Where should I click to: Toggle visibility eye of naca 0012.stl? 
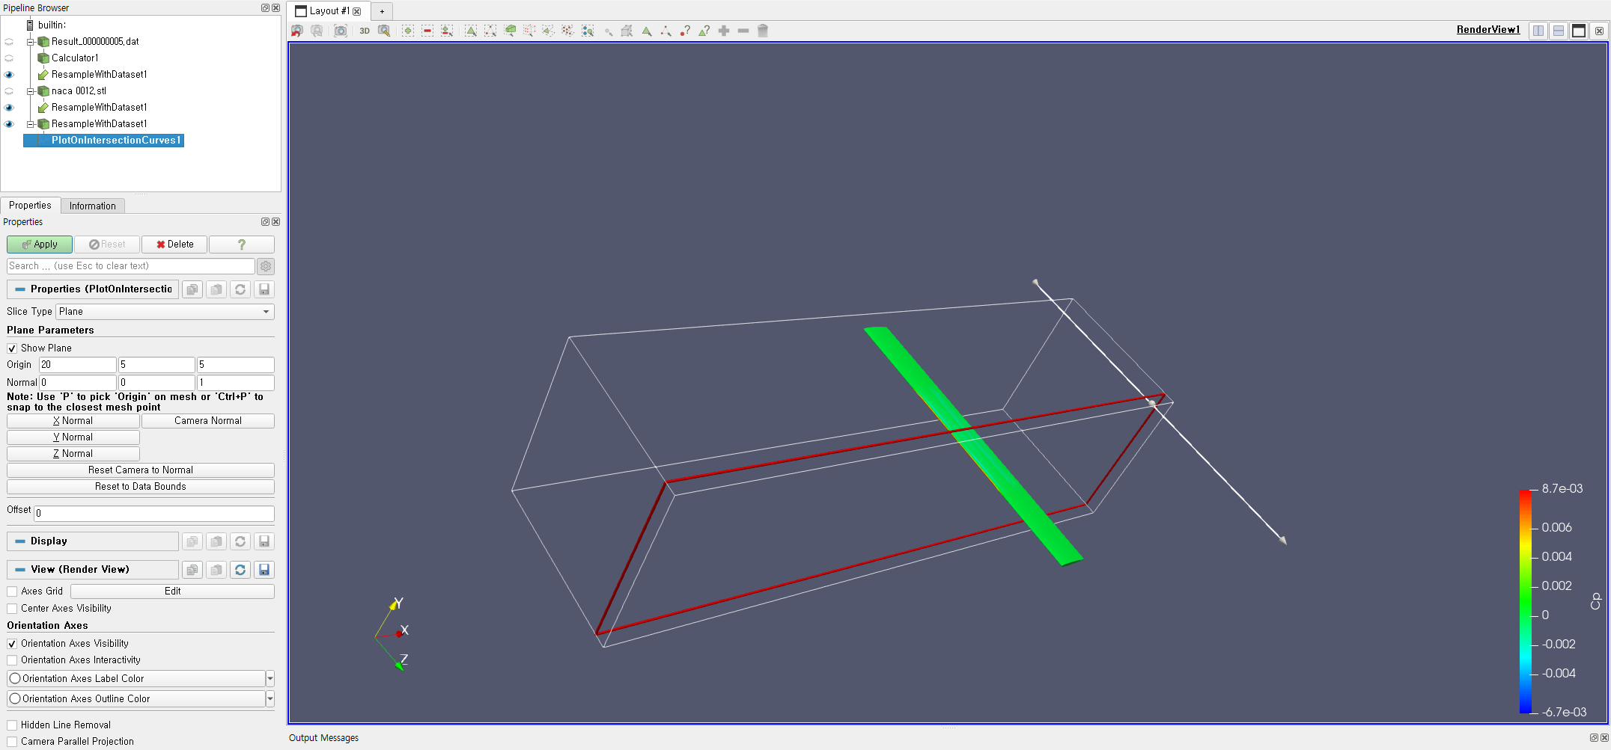(9, 91)
